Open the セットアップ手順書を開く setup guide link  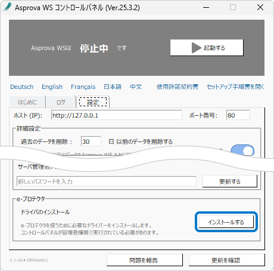coord(235,87)
